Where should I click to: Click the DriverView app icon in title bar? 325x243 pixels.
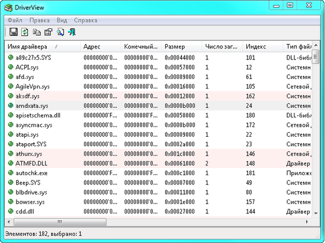pyautogui.click(x=8, y=8)
